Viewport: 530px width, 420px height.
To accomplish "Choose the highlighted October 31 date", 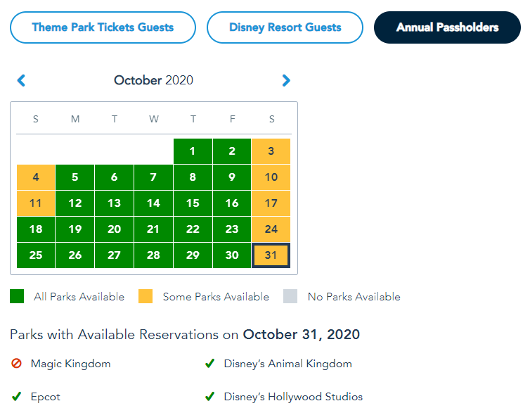I will [271, 255].
